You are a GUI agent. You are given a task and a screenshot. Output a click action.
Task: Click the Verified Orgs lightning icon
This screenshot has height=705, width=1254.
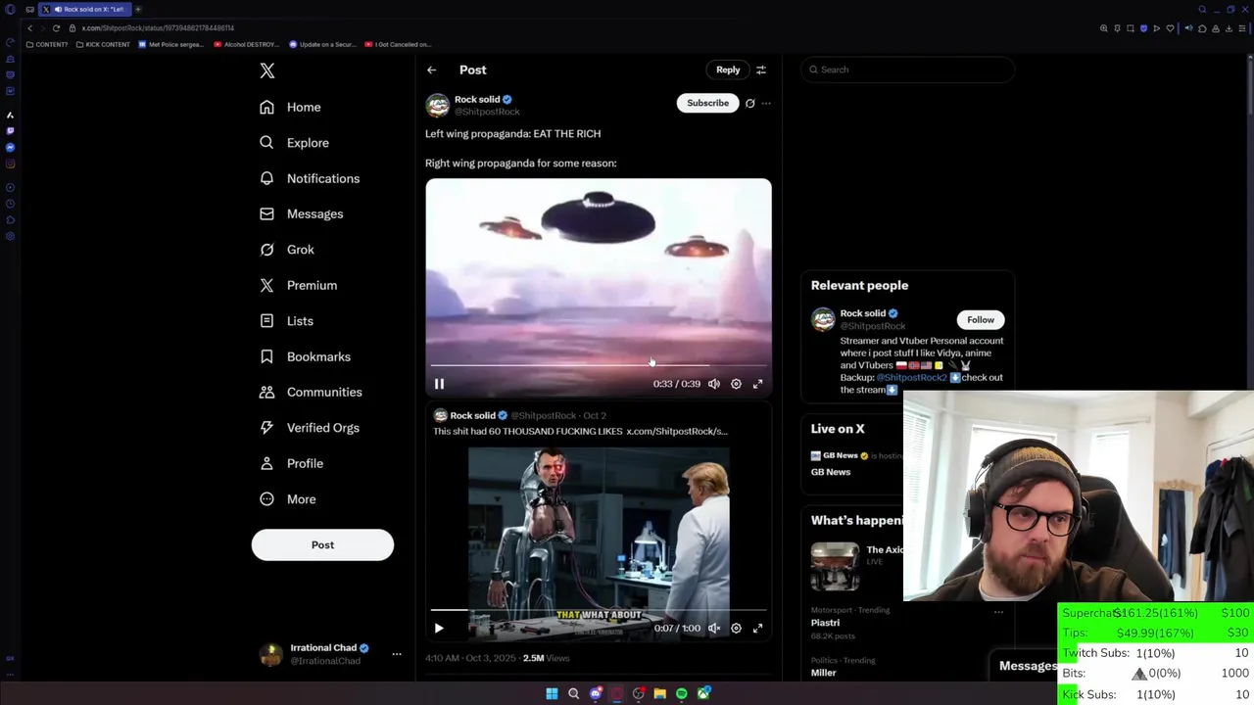coord(266,428)
